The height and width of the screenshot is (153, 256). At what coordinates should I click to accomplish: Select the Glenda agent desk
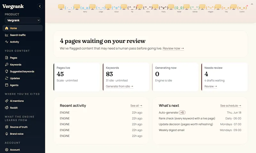click(192, 8)
